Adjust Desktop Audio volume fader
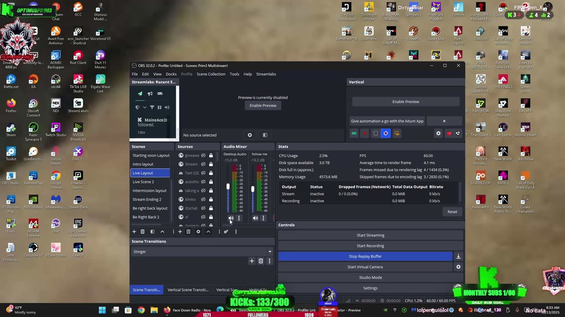This screenshot has width=565, height=317. (228, 187)
